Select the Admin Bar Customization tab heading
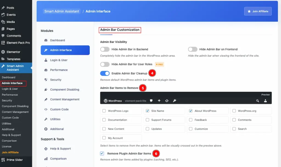281x167 pixels. [120, 30]
